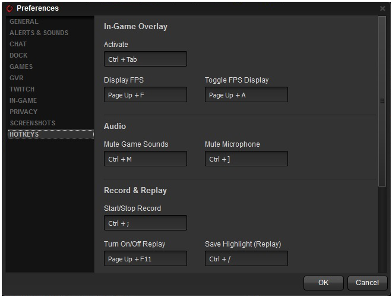Image resolution: width=392 pixels, height=297 pixels.
Task: Click the Raptr logo icon in title bar
Action: (x=9, y=8)
